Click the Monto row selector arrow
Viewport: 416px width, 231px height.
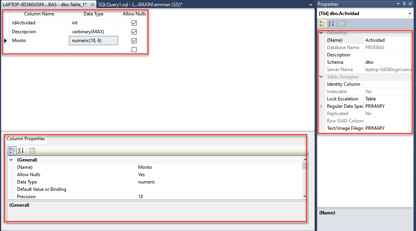point(5,40)
